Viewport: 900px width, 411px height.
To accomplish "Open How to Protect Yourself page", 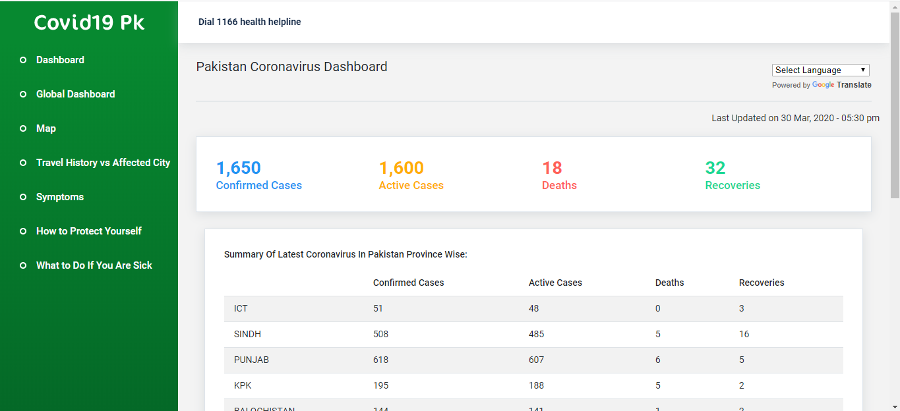I will coord(89,231).
